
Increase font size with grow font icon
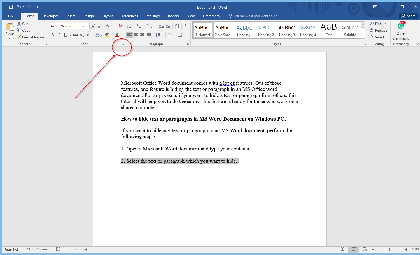pyautogui.click(x=93, y=26)
